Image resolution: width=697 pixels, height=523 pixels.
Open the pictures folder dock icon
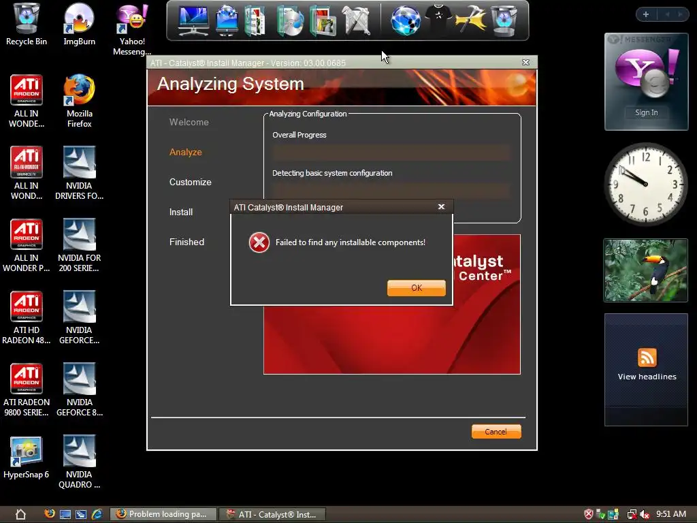click(x=323, y=20)
